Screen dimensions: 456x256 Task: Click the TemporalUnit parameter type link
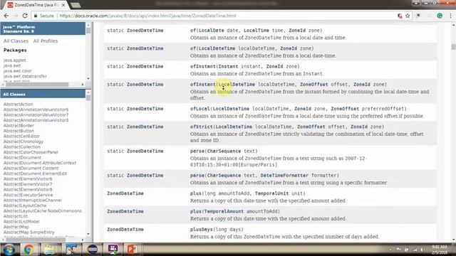coord(271,193)
